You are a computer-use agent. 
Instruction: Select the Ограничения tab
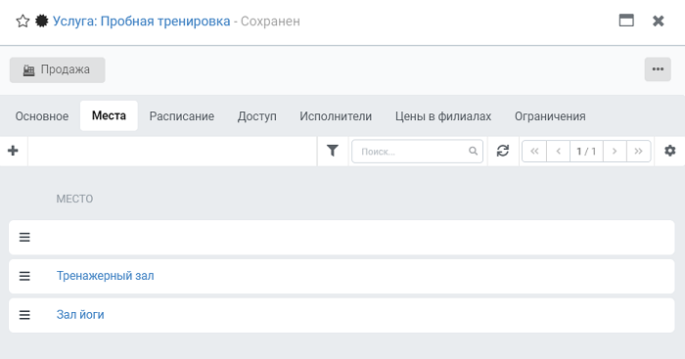tap(550, 116)
